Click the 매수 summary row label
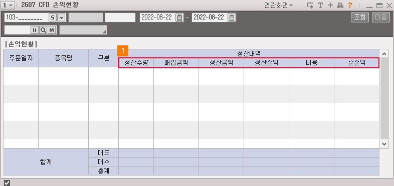Image resolution: width=394 pixels, height=186 pixels. click(x=104, y=162)
